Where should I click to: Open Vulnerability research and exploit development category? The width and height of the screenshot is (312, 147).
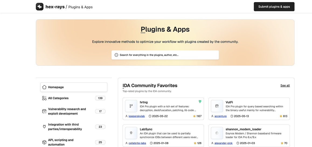coord(74,111)
